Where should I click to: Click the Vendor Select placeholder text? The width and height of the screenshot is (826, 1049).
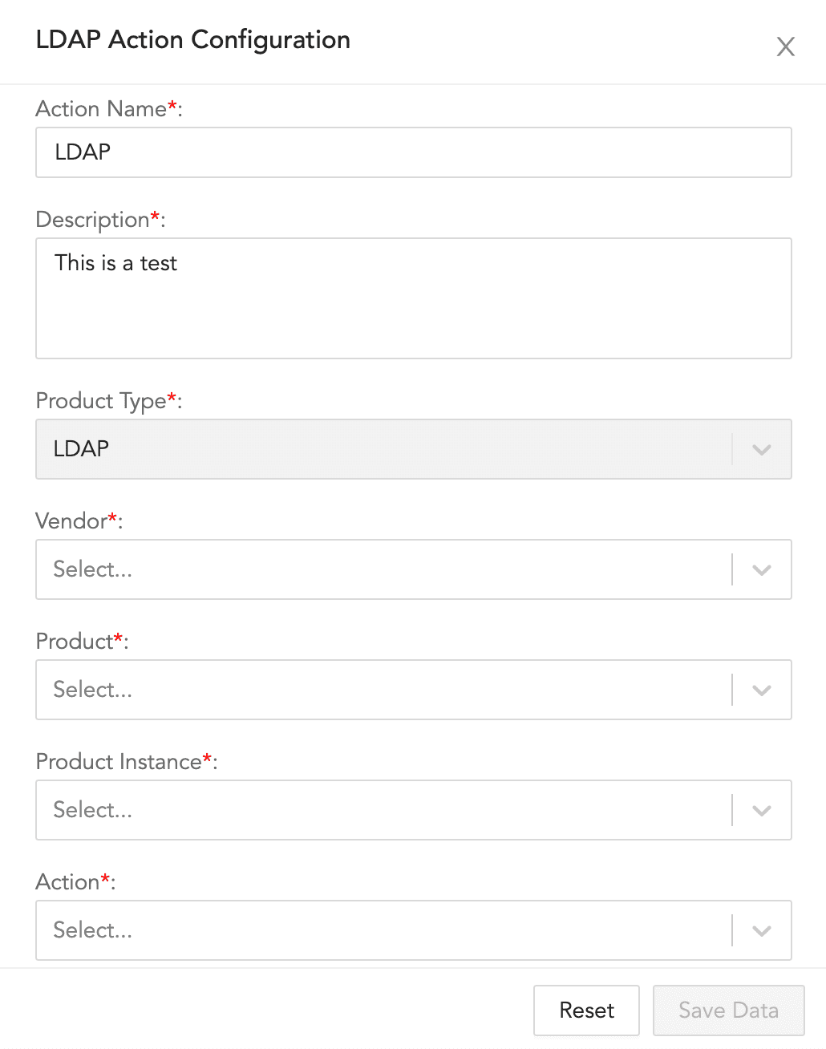point(92,569)
